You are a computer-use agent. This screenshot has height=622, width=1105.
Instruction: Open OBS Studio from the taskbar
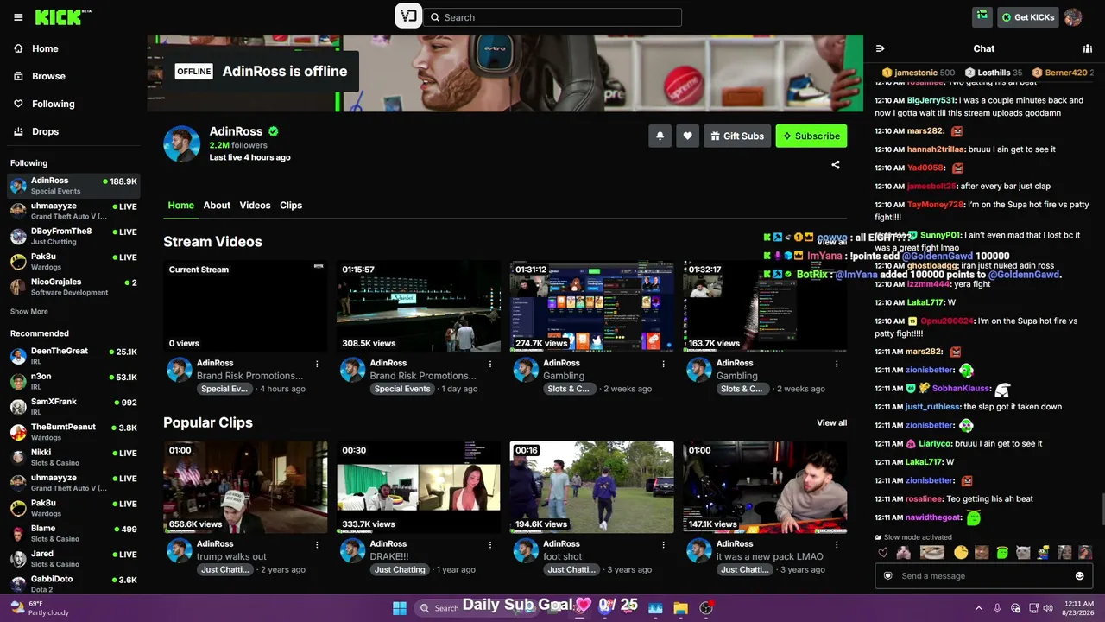pos(706,608)
